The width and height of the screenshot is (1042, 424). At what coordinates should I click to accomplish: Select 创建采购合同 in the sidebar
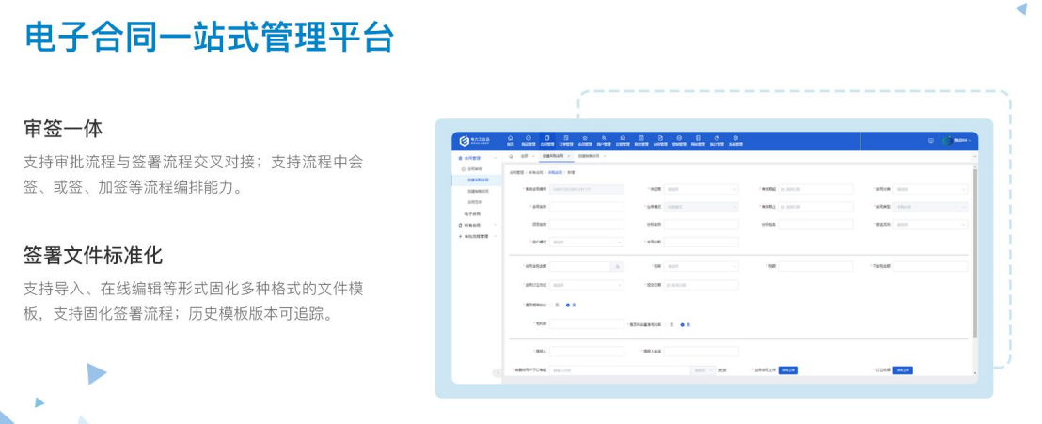(x=478, y=181)
